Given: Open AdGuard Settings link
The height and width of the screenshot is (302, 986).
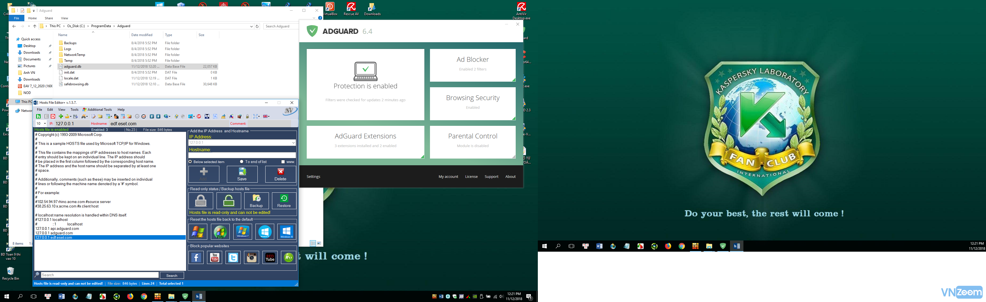Looking at the screenshot, I should pos(313,177).
